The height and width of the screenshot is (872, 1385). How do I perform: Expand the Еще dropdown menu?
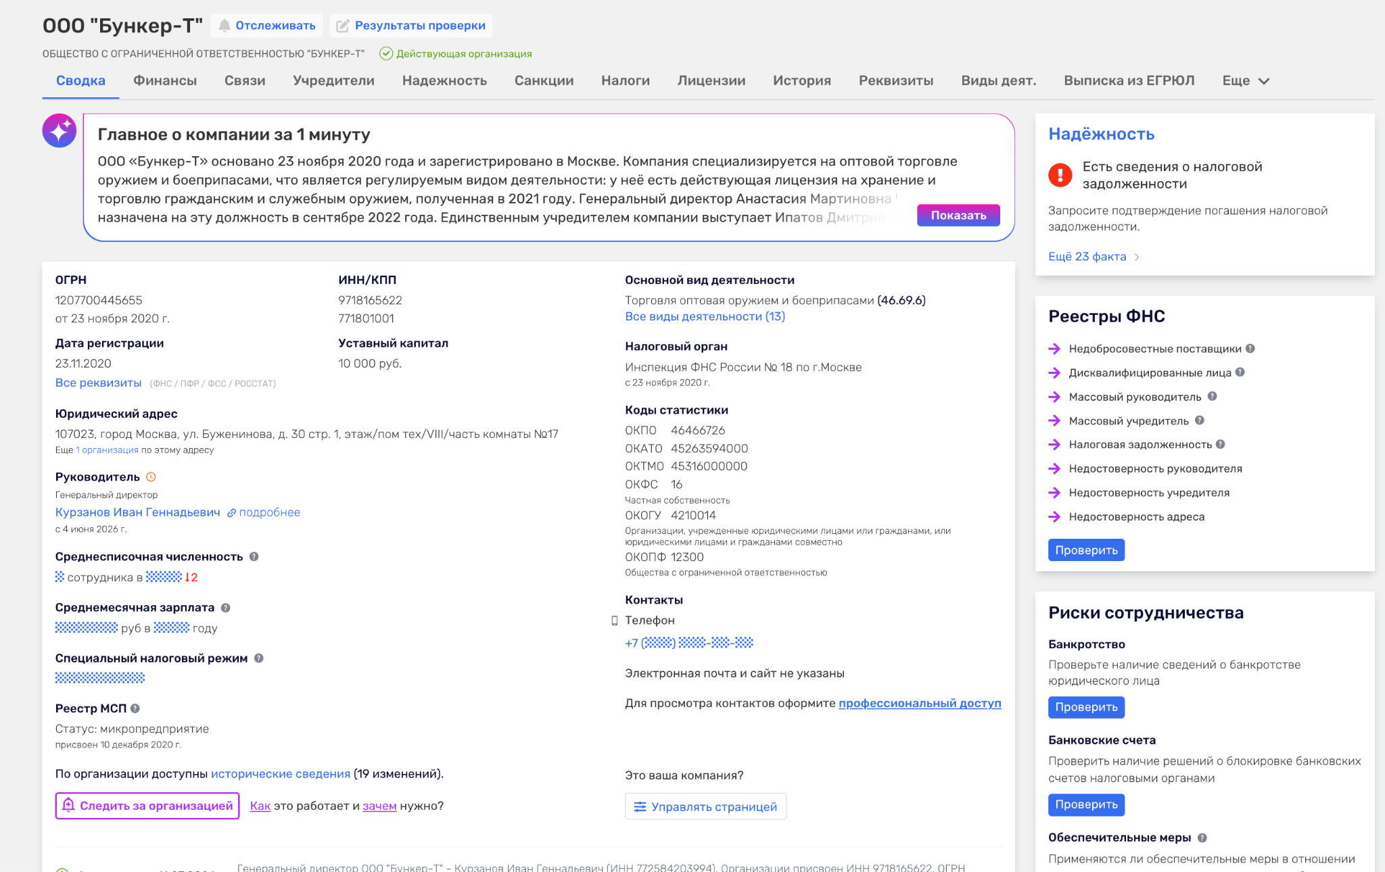(x=1246, y=80)
